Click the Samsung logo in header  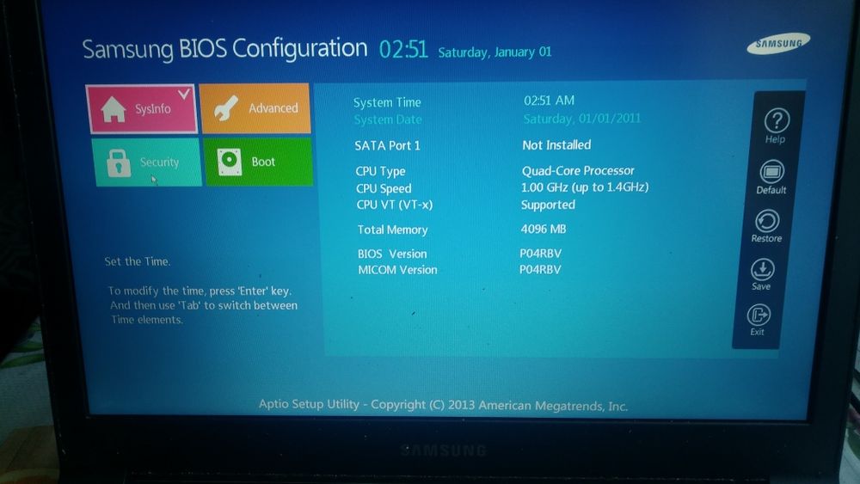point(778,43)
